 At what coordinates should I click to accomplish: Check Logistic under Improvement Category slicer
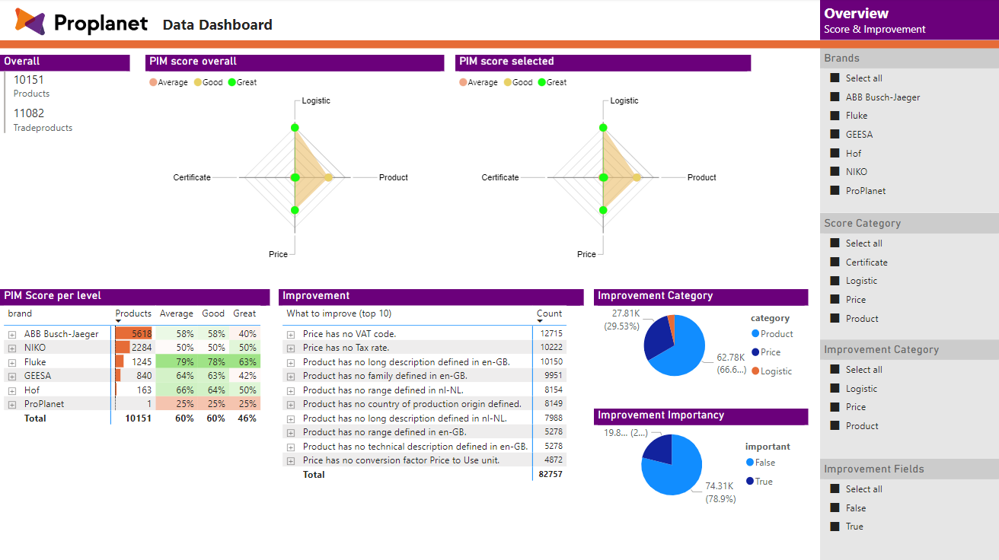[x=835, y=389]
